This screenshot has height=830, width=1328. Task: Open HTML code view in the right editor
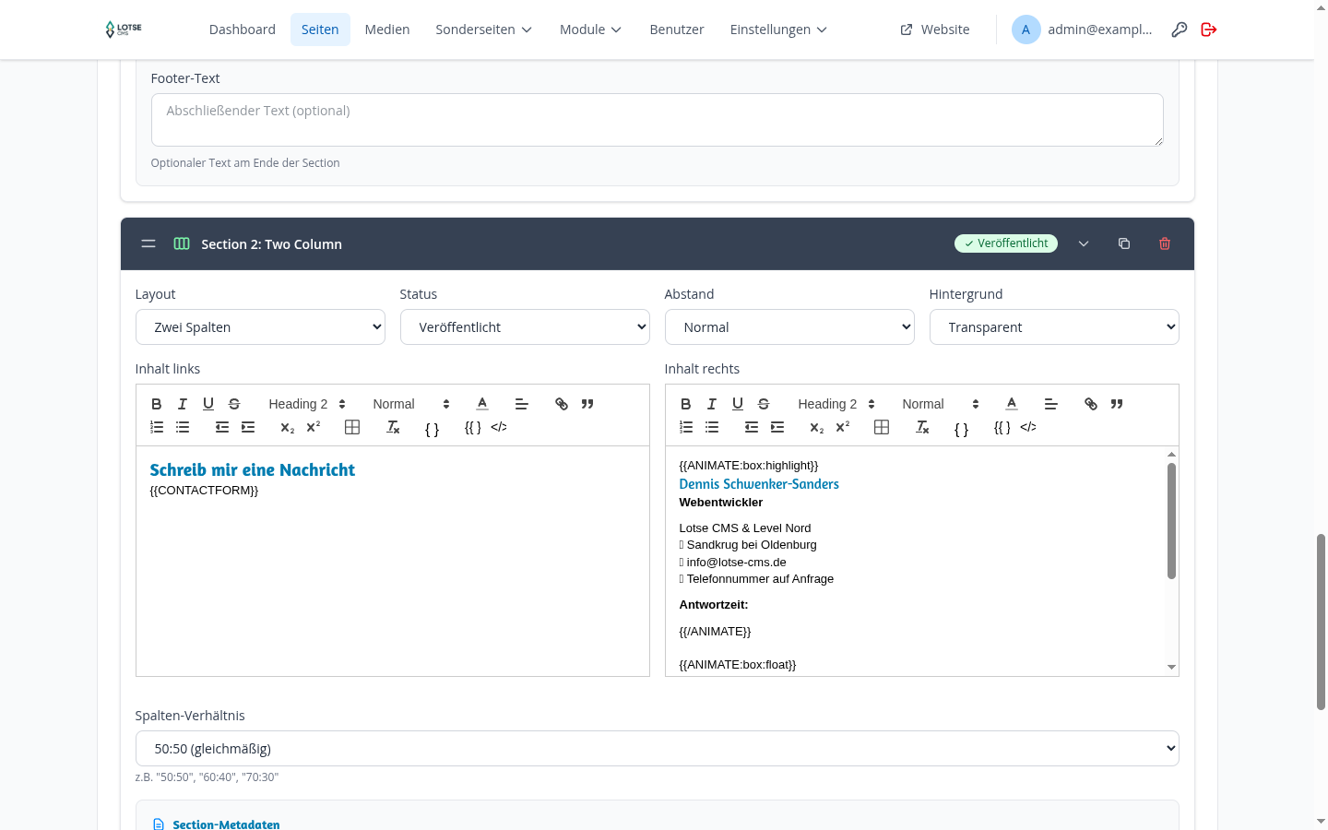[1028, 427]
